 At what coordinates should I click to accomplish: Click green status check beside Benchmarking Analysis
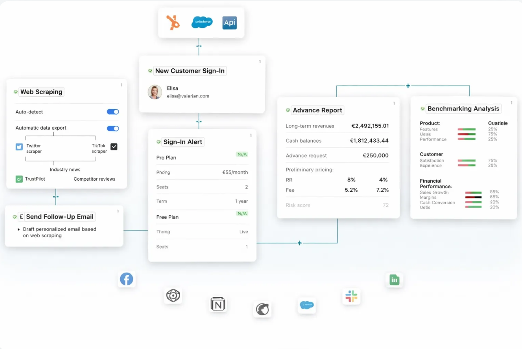[x=422, y=108]
